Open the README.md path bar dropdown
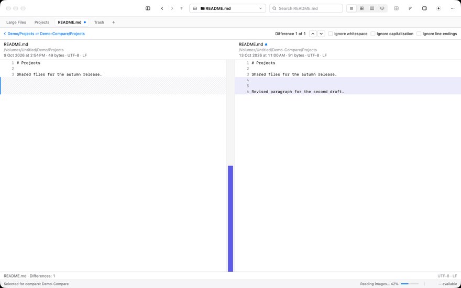The height and width of the screenshot is (288, 461). [x=260, y=8]
